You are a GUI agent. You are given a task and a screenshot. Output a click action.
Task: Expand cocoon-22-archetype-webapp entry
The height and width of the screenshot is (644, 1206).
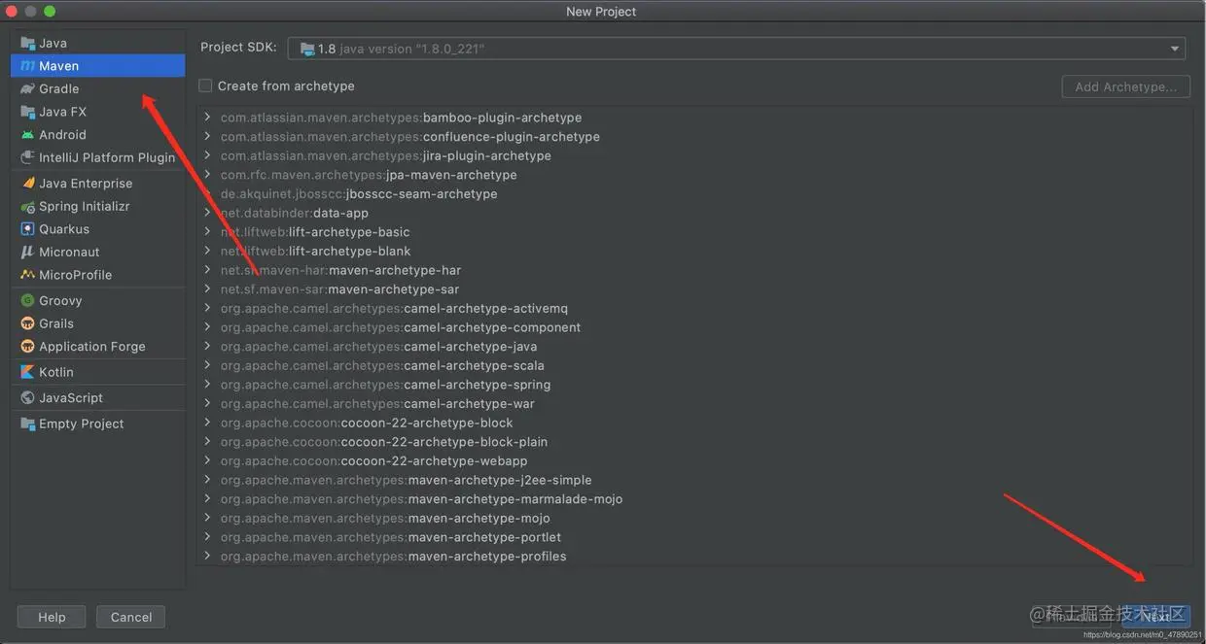(x=207, y=461)
